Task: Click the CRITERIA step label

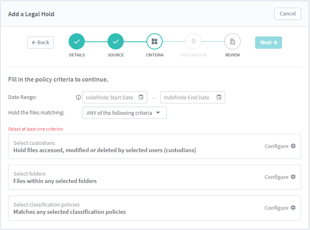Action: click(155, 55)
